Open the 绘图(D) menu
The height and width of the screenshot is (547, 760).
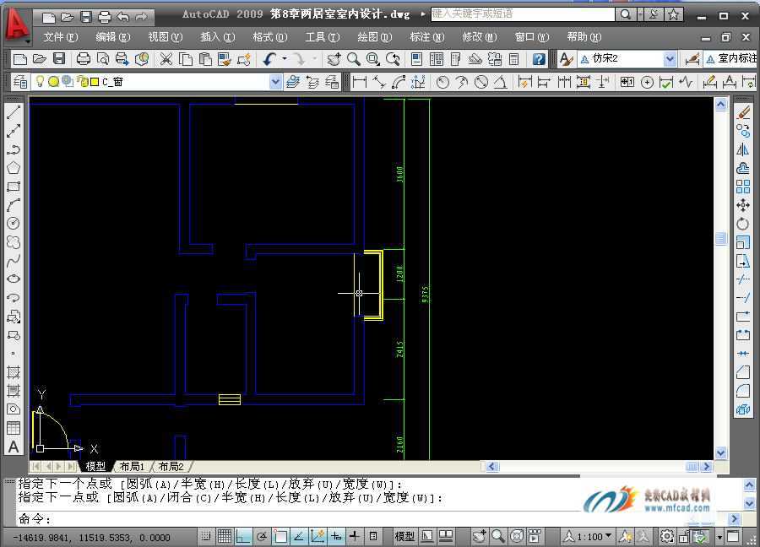click(x=374, y=37)
